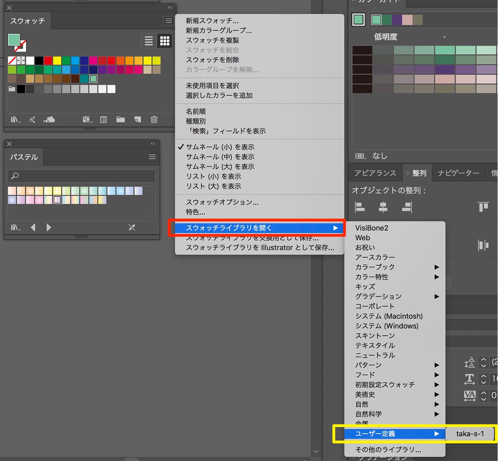The image size is (498, 461).
Task: Load previous swatch library with left arrow
Action: 33,227
